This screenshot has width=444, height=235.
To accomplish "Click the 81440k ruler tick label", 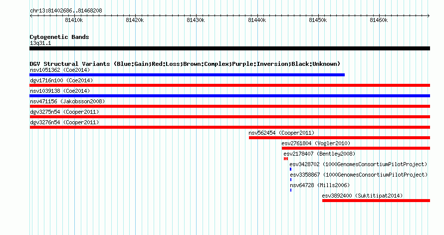I will (257, 20).
